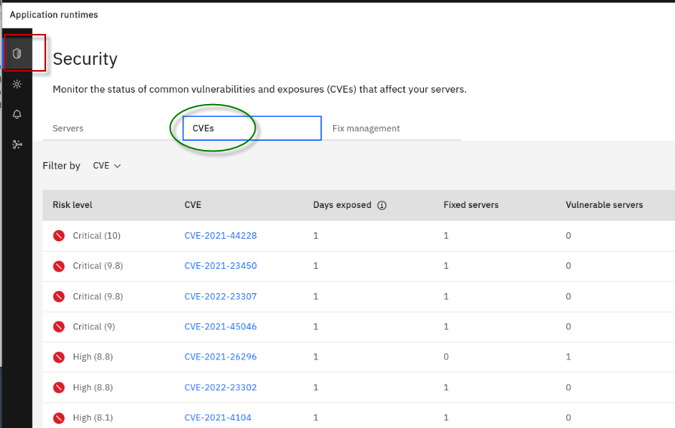Open the notifications bell icon in sidebar
The height and width of the screenshot is (428, 675).
[17, 115]
